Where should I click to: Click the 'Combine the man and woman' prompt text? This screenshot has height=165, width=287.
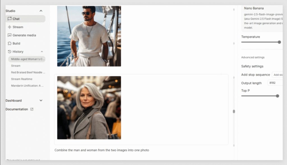tap(102, 150)
